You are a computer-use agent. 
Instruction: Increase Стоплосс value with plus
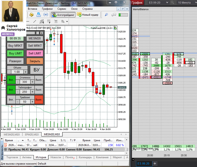click(x=32, y=82)
